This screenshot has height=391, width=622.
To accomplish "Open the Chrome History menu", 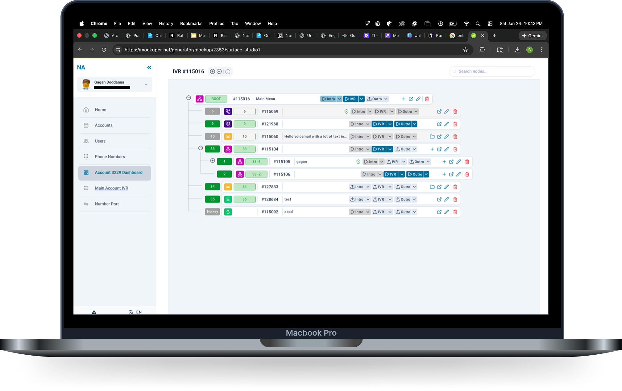I will 166,23.
